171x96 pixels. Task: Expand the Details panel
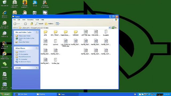37,68
